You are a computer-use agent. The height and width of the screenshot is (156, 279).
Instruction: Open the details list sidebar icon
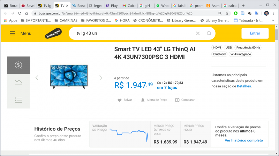(x=18, y=100)
